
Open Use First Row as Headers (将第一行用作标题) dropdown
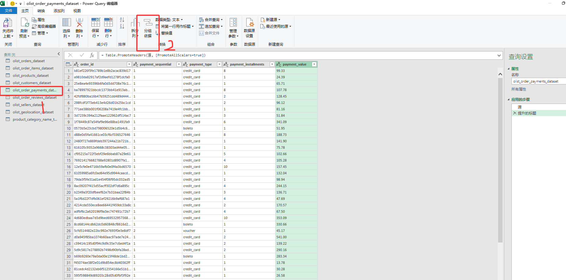pyautogui.click(x=175, y=27)
